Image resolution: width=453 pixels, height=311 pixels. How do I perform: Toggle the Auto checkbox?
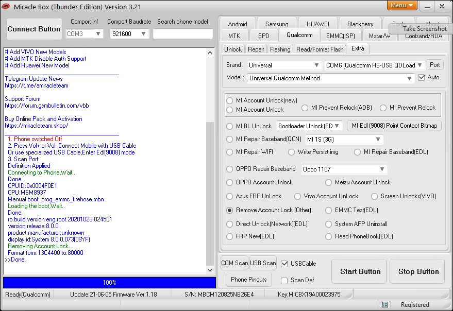tap(422, 77)
